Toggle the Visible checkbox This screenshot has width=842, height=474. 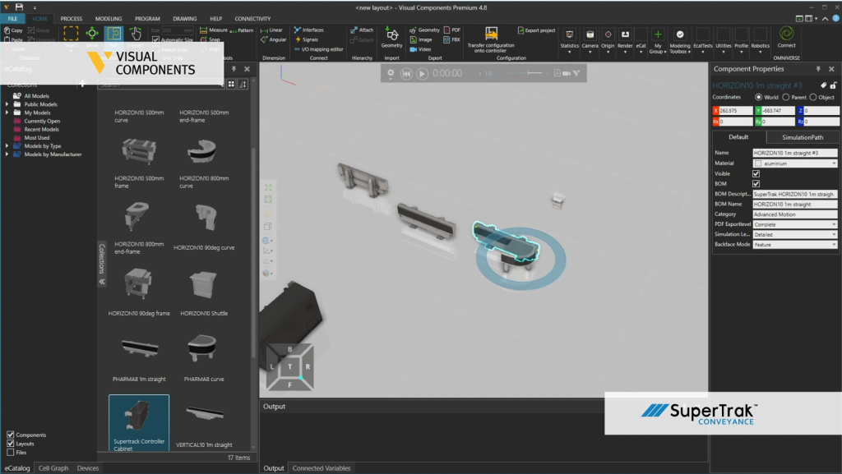(x=756, y=174)
